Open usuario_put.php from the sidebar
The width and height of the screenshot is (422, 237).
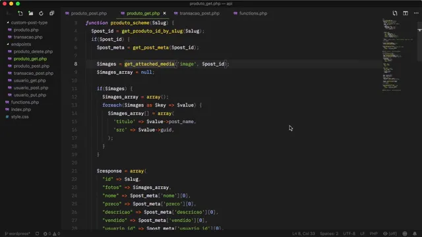coord(30,95)
